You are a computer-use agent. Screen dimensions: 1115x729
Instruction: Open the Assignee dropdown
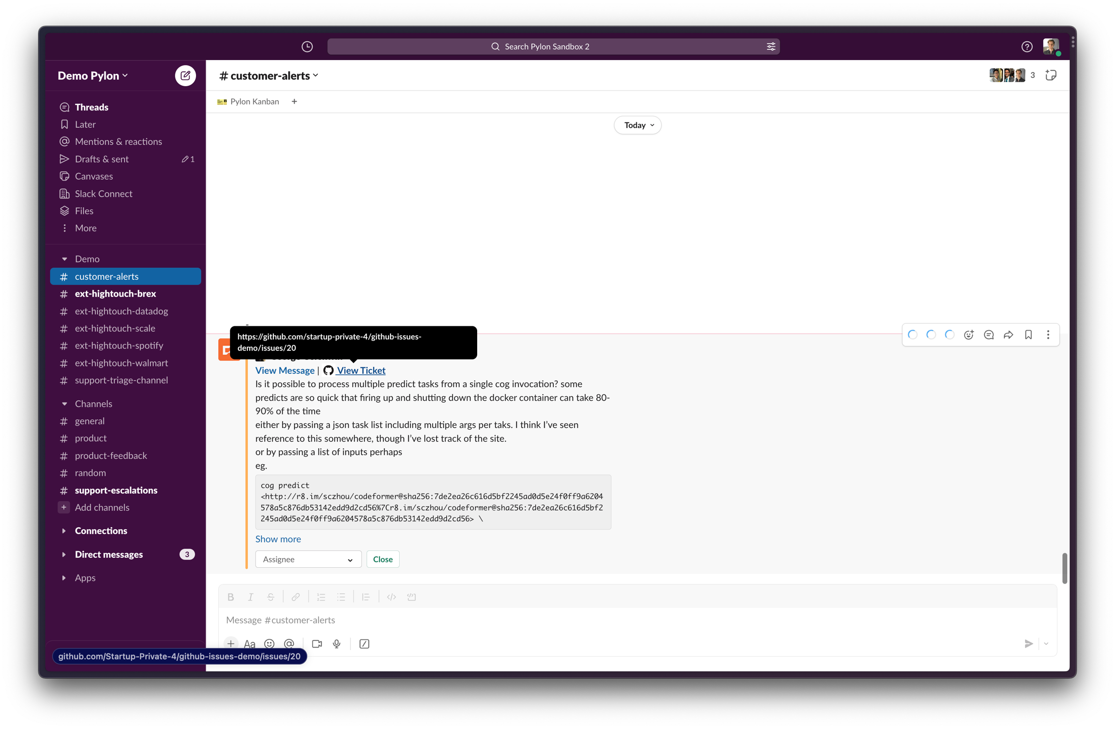point(308,559)
